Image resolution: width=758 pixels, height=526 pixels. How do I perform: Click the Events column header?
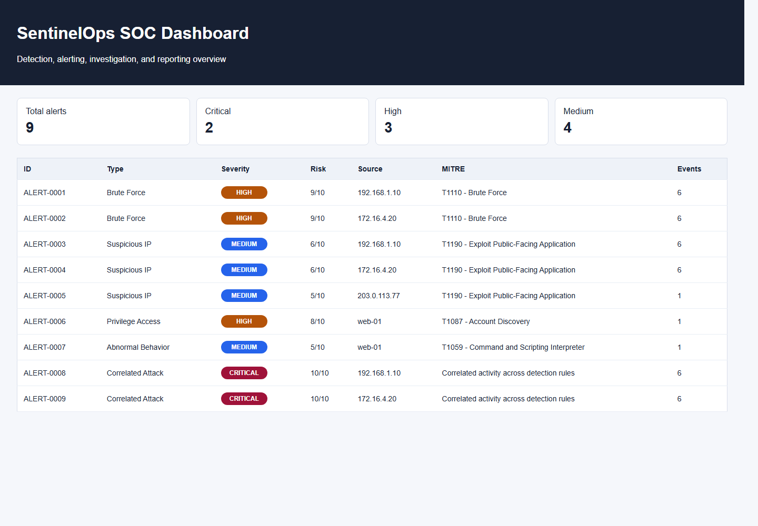click(689, 169)
